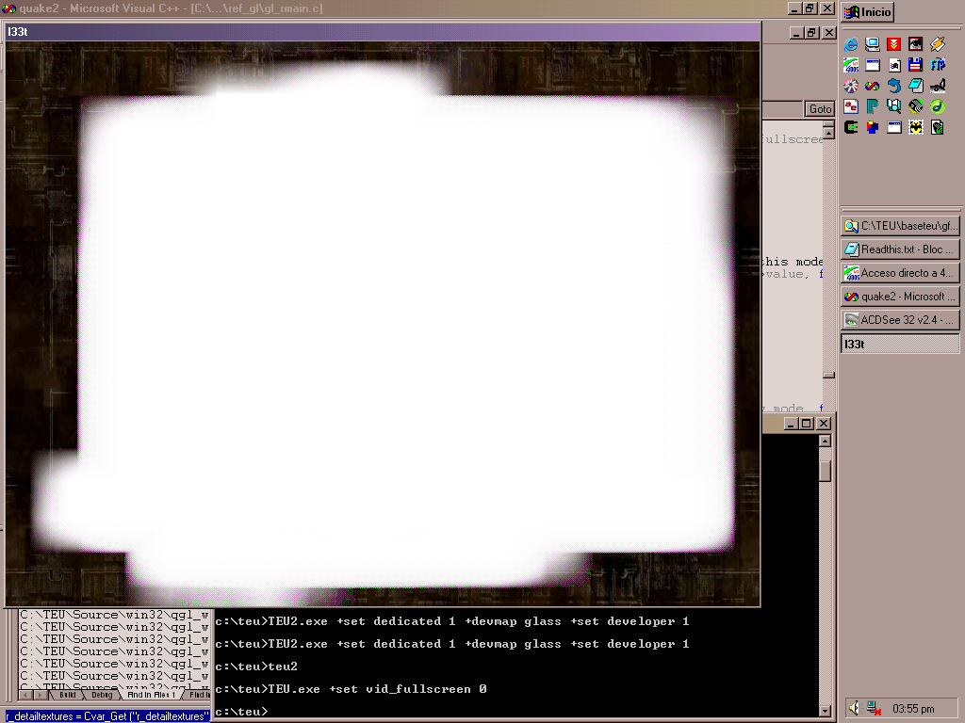
Task: Click the red and blue blocks icon
Action: [872, 128]
